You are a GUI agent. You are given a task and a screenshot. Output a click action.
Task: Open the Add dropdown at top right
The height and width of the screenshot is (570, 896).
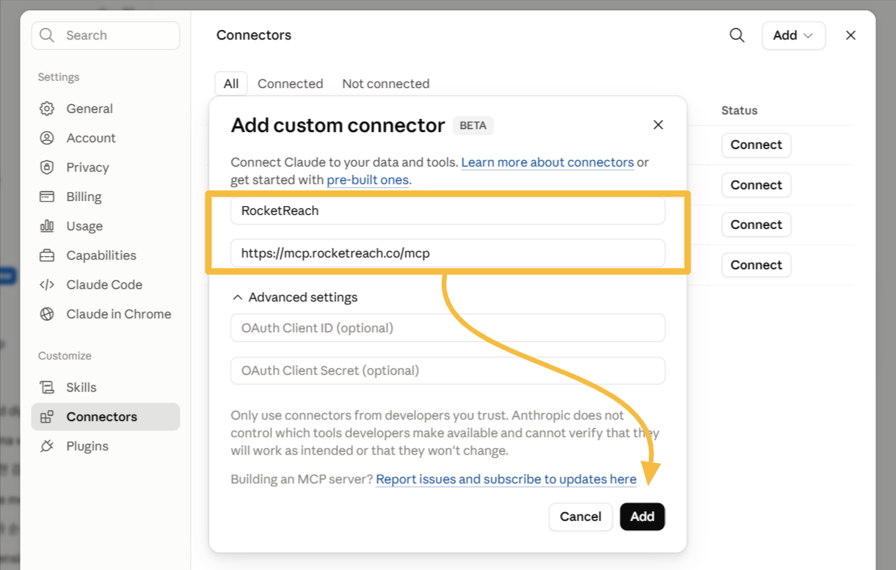(793, 35)
